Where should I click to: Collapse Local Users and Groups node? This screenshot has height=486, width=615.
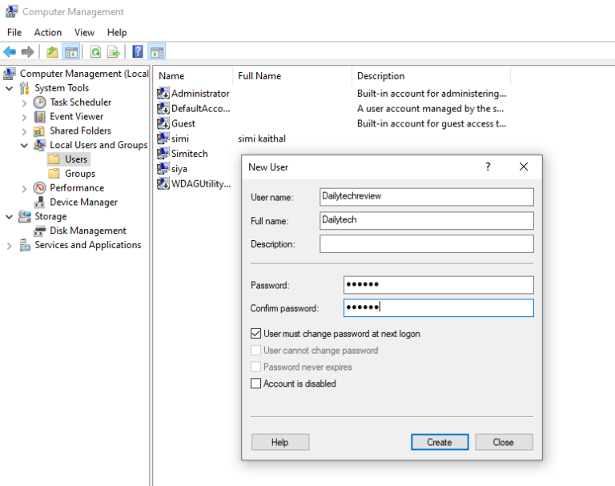(x=24, y=146)
